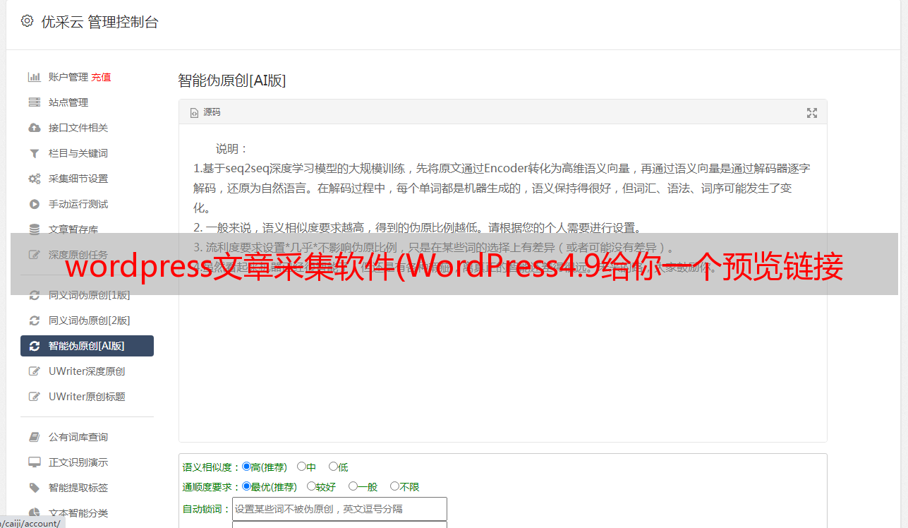Click the tag icon for 智能提取标签
This screenshot has width=908, height=528.
coord(34,488)
